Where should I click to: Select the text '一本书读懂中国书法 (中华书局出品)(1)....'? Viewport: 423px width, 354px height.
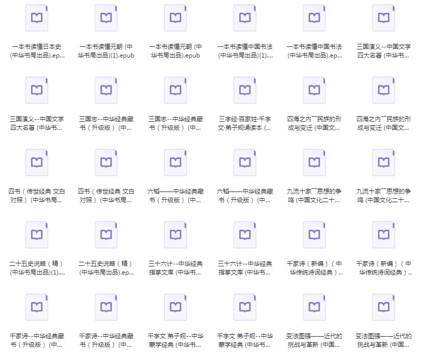(x=245, y=51)
